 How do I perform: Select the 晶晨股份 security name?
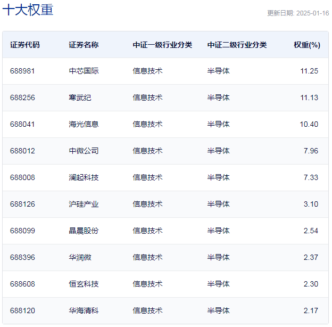(84, 231)
